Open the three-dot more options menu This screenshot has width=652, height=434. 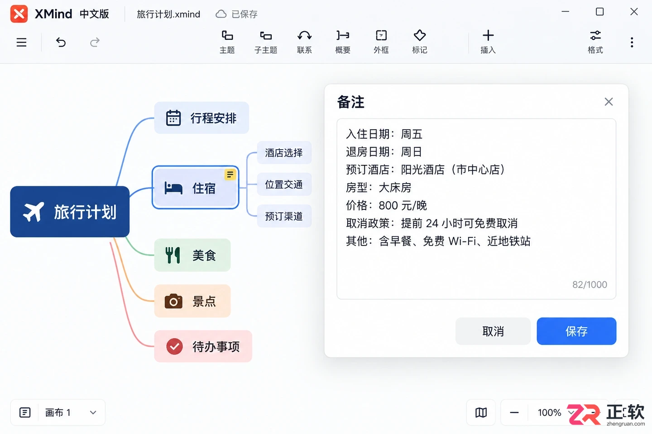coord(632,42)
